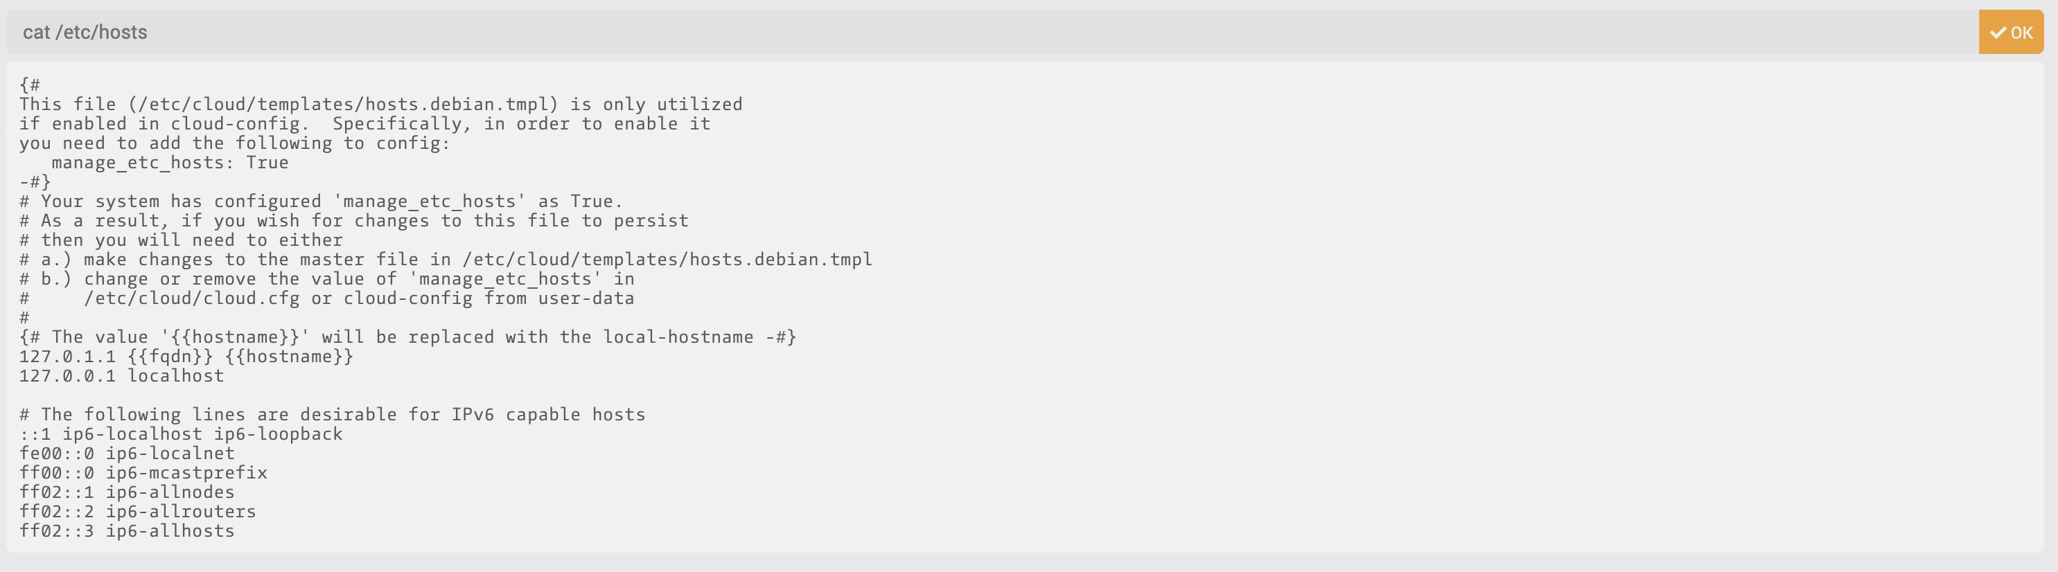
Task: Click the 'fe00::0 ip6-localnet' line
Action: point(127,454)
